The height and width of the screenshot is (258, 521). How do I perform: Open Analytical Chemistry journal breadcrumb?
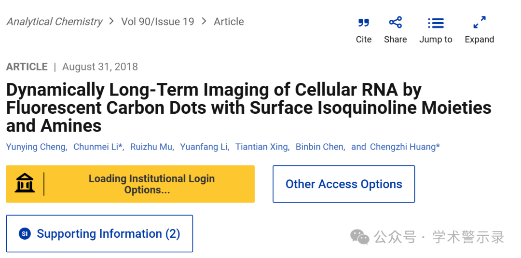[55, 22]
